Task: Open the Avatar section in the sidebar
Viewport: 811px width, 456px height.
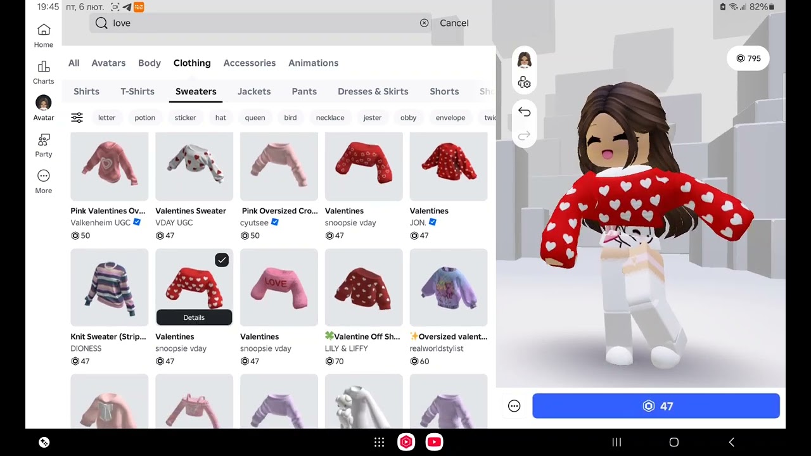Action: [x=44, y=108]
